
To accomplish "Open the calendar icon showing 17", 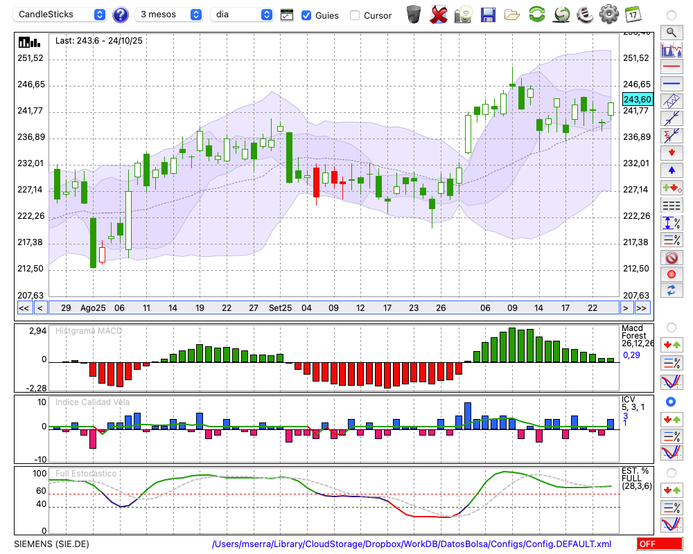I will click(x=632, y=15).
